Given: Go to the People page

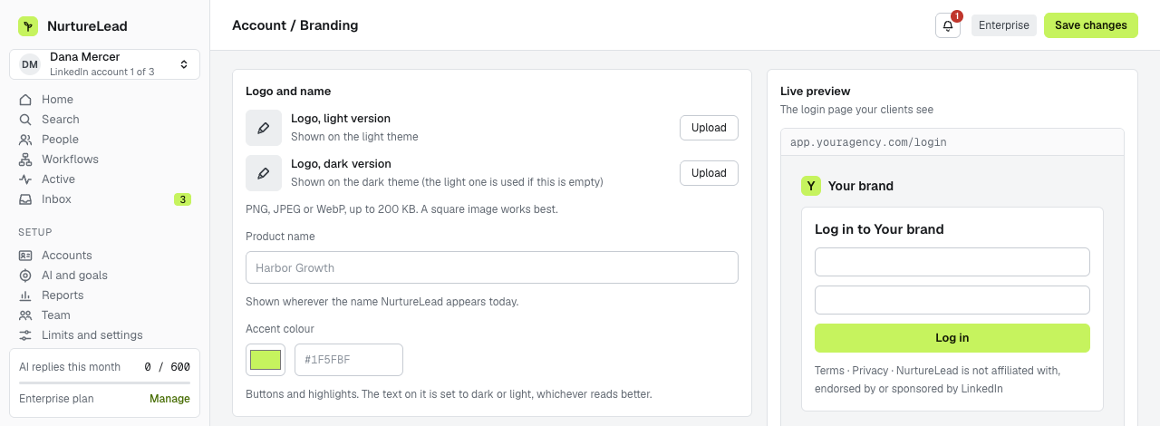Looking at the screenshot, I should (104, 140).
